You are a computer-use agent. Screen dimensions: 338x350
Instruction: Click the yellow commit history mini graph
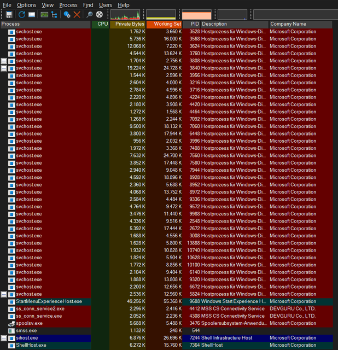pyautogui.click(x=161, y=15)
